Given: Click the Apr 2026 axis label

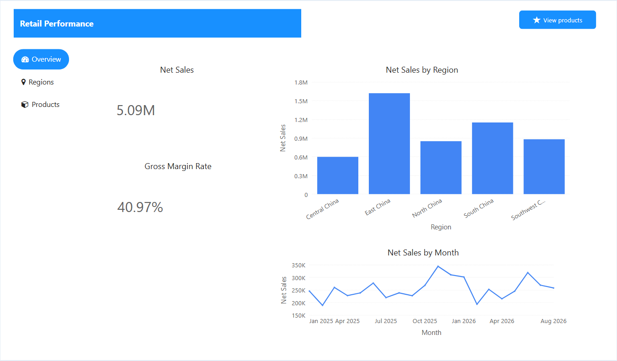Looking at the screenshot, I should click(x=502, y=321).
